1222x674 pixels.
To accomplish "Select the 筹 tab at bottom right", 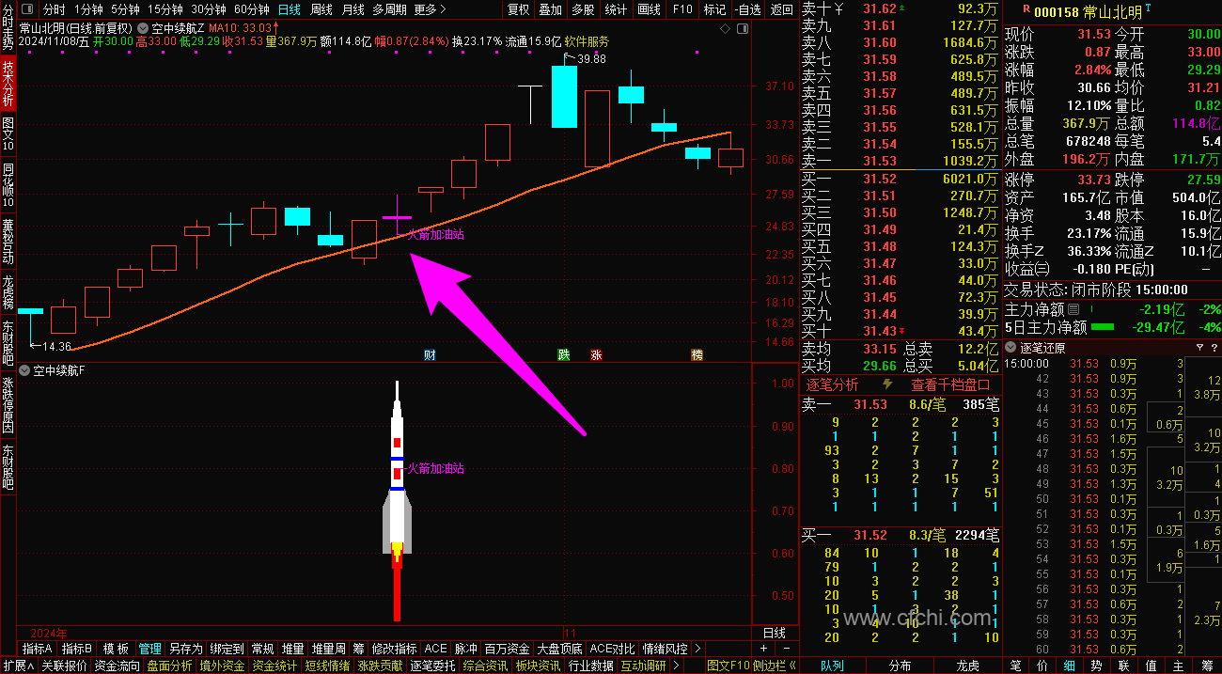I will (1206, 666).
